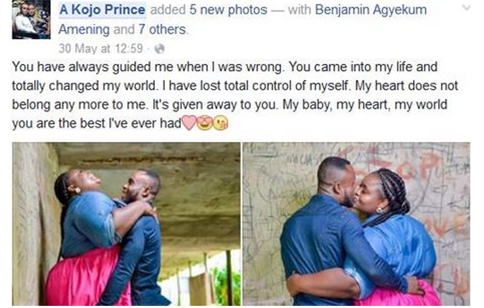Open the post options chevron menu
This screenshot has width=484, height=308.
click(x=466, y=7)
